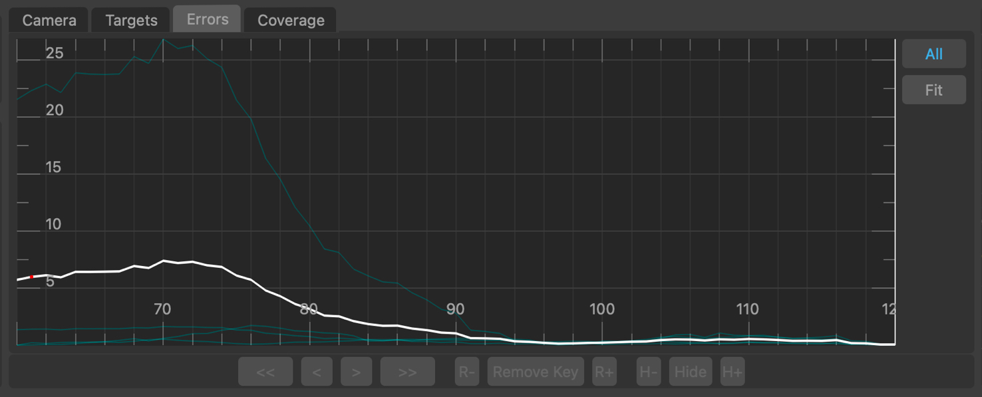The height and width of the screenshot is (397, 982).
Task: Click the H+ button
Action: coord(732,372)
